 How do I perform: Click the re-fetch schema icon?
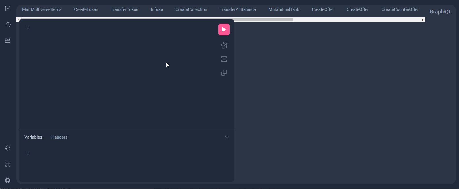(8, 148)
